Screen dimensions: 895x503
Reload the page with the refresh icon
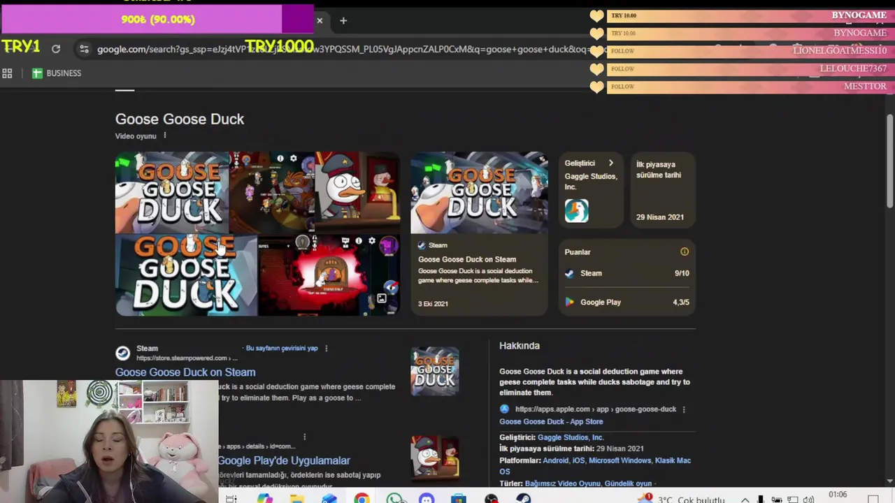pyautogui.click(x=56, y=49)
